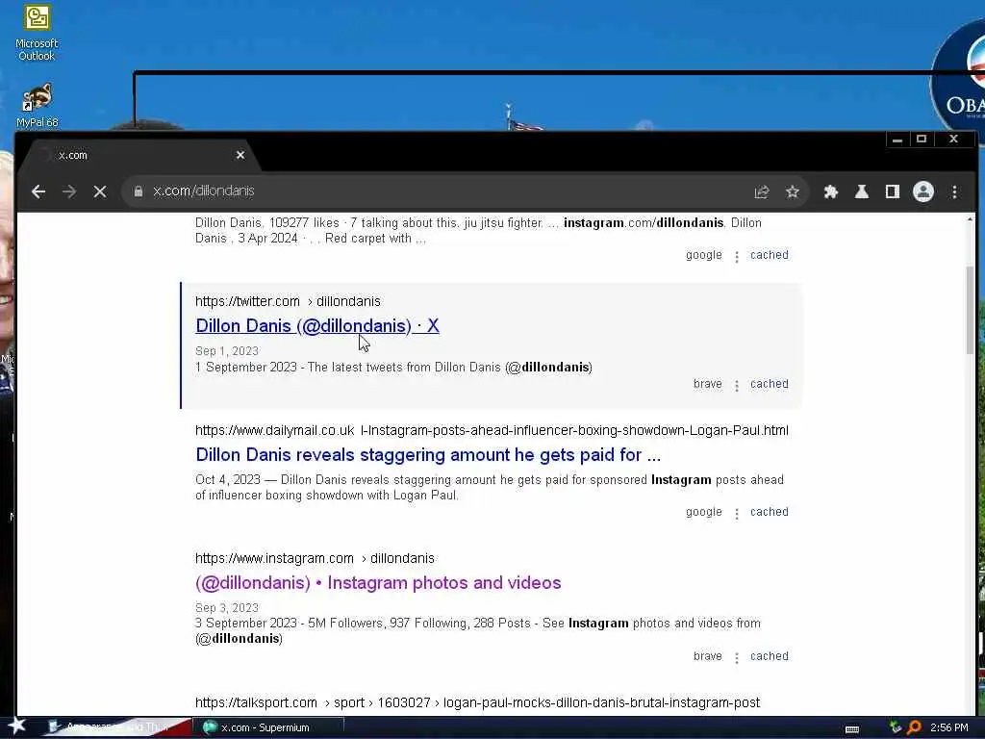Viewport: 985px width, 739px height.
Task: Click the https://talksport.com URL text
Action: (256, 702)
